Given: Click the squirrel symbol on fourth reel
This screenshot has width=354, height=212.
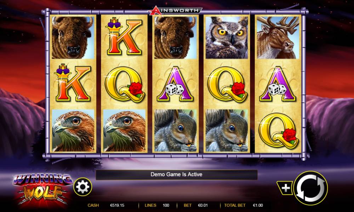Looking at the screenshot, I should click(x=227, y=131).
